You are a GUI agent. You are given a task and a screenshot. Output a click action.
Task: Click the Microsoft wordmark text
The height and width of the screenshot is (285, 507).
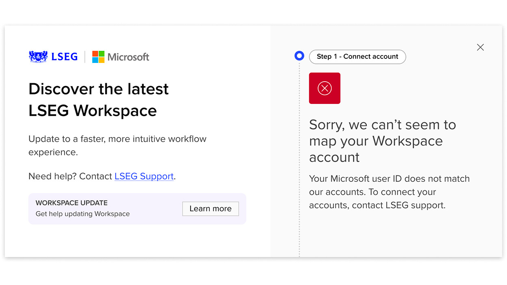click(x=128, y=57)
